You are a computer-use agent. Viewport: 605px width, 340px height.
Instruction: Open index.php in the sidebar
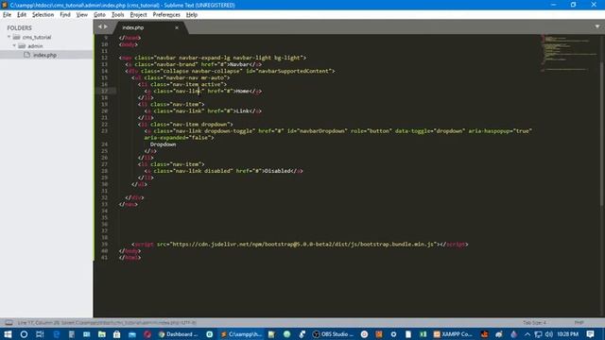click(x=44, y=55)
